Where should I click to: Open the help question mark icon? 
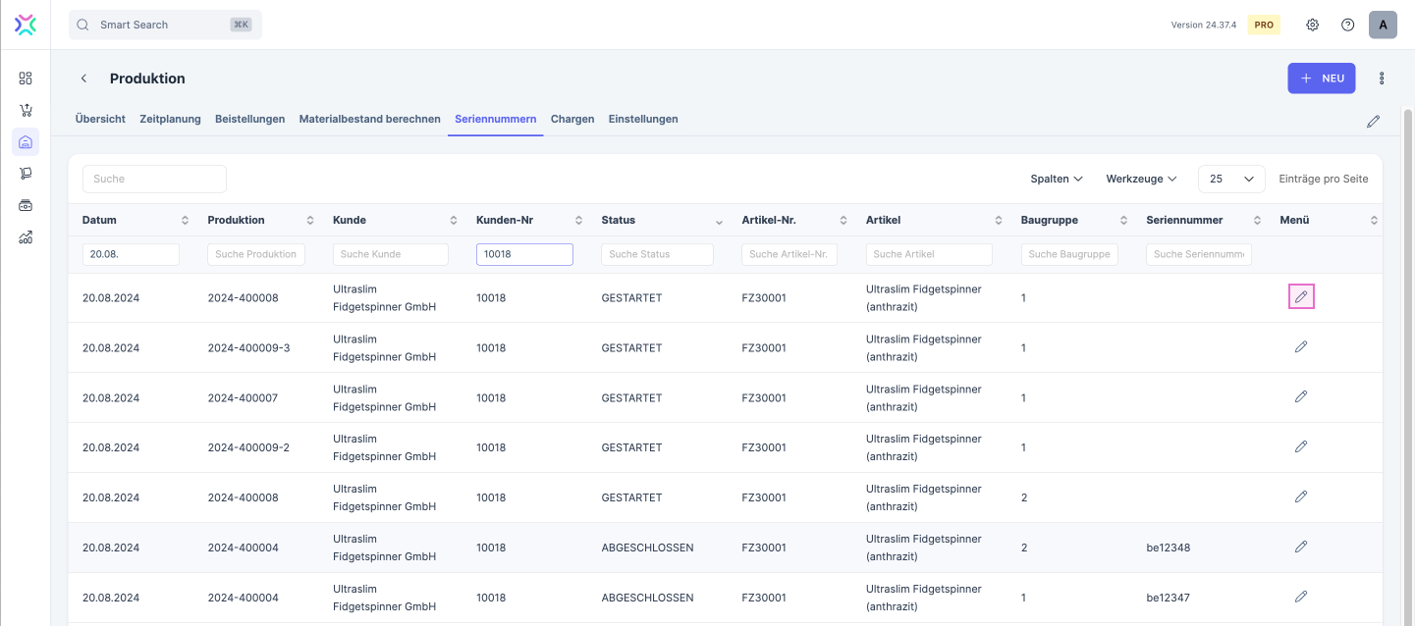[x=1348, y=25]
